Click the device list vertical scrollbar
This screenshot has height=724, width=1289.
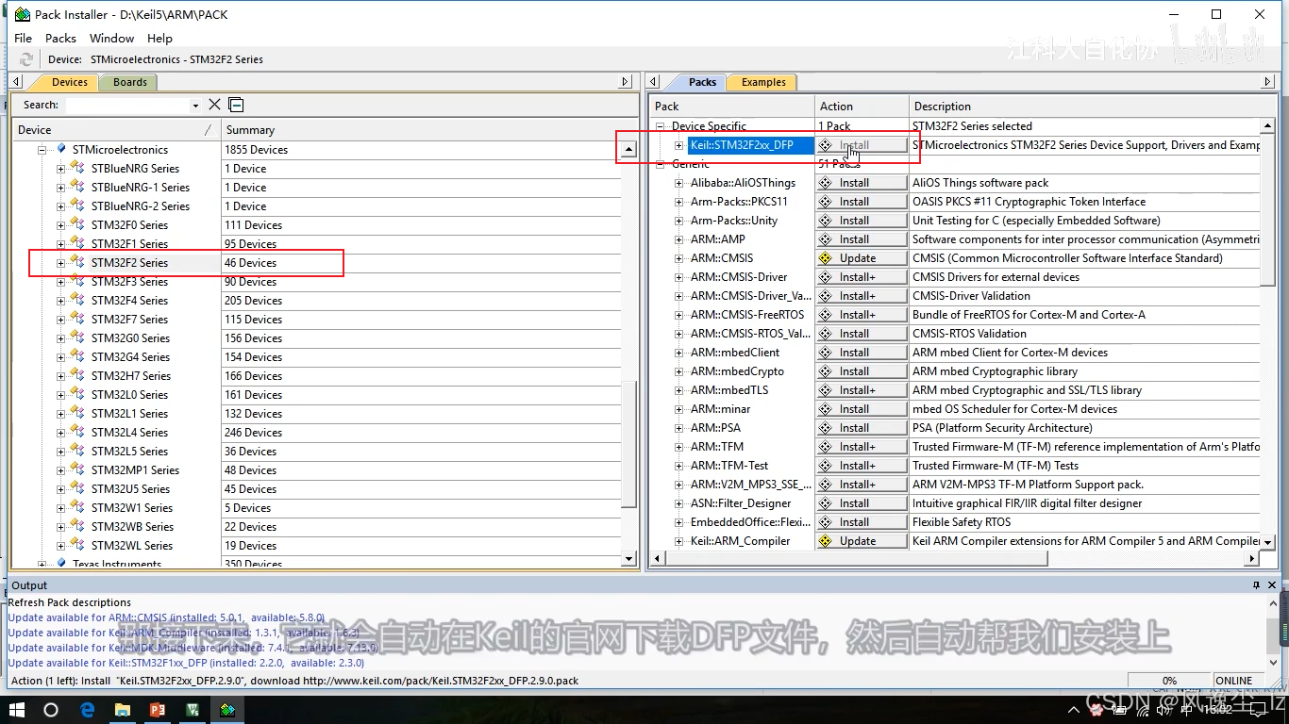coord(629,444)
